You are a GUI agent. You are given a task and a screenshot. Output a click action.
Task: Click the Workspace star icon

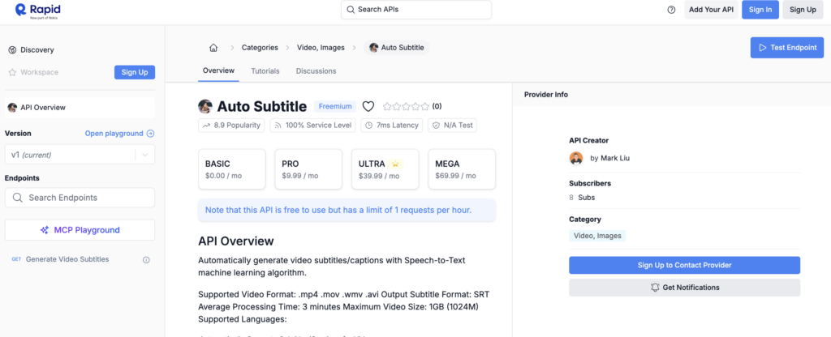pos(12,72)
